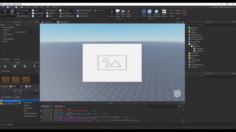Image resolution: width=236 pixels, height=132 pixels.
Task: Click the Clear stats button
Action: pos(184,12)
